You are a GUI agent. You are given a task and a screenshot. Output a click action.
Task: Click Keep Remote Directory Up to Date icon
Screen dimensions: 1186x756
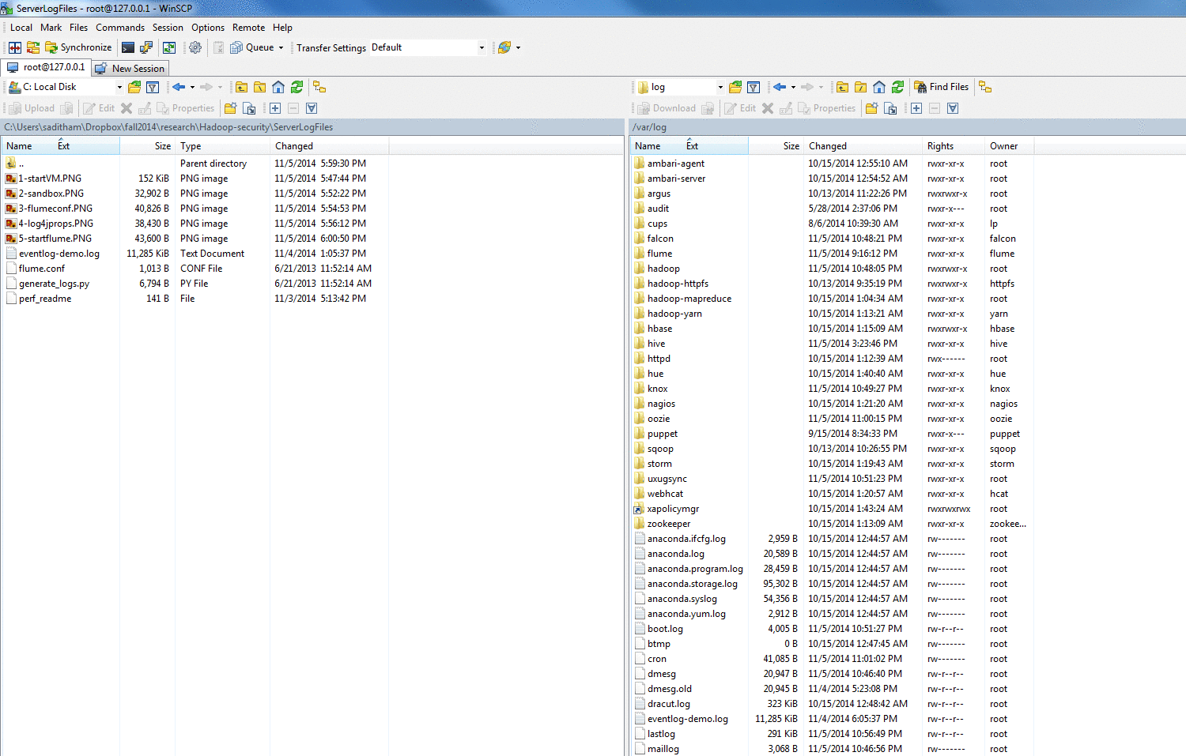pyautogui.click(x=169, y=47)
